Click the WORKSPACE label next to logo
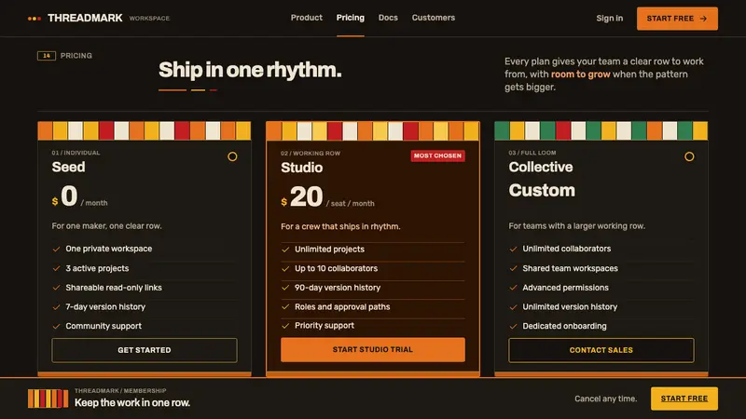746x419 pixels. coord(149,18)
